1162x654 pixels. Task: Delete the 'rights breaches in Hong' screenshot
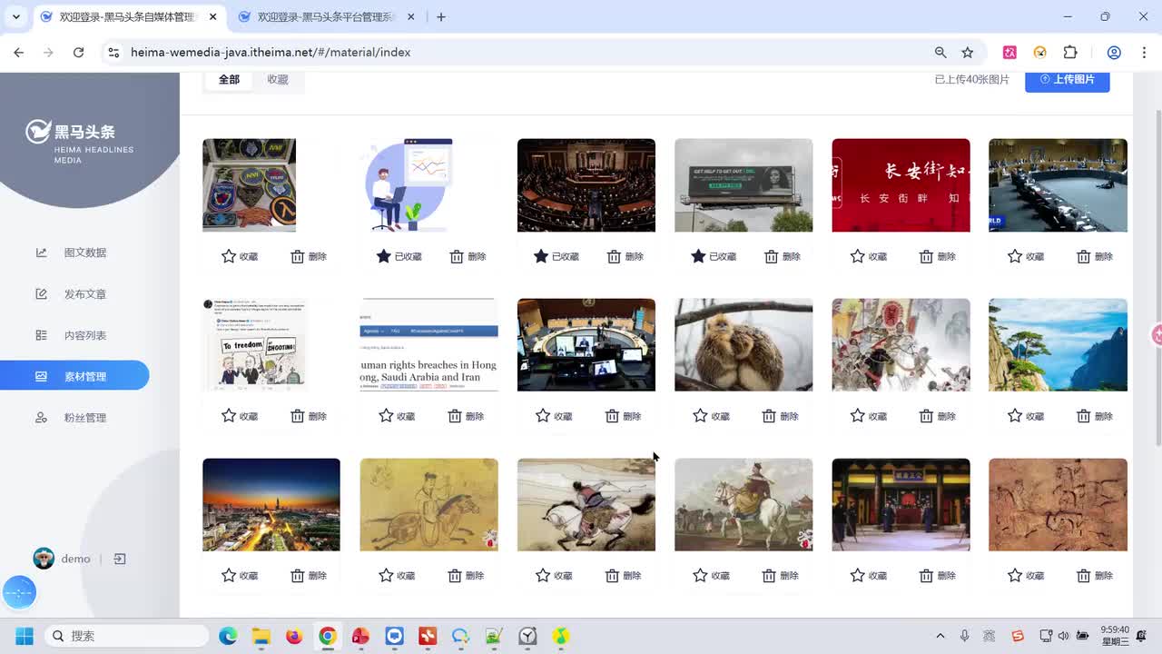coord(466,416)
